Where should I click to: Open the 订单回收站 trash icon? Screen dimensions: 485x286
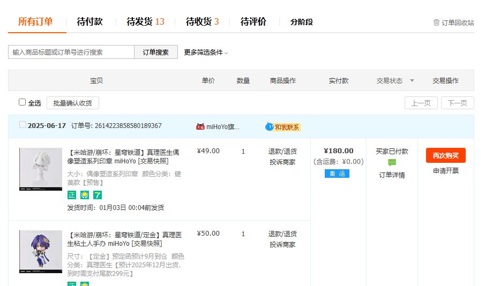[x=436, y=22]
